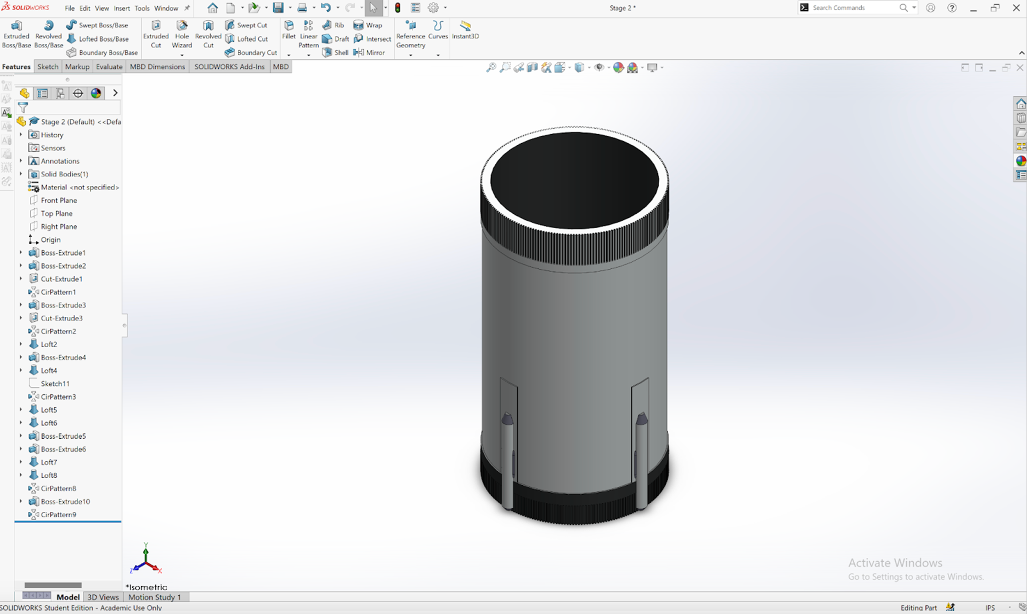Screen dimensions: 1027x614
Task: Open the Appearances color ball in task pane
Action: [x=1021, y=160]
